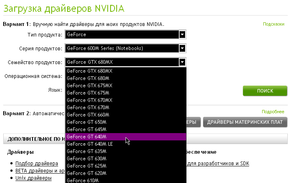The height and width of the screenshot is (183, 291).
Task: Select GeForce GT 625M option
Action: tap(126, 166)
